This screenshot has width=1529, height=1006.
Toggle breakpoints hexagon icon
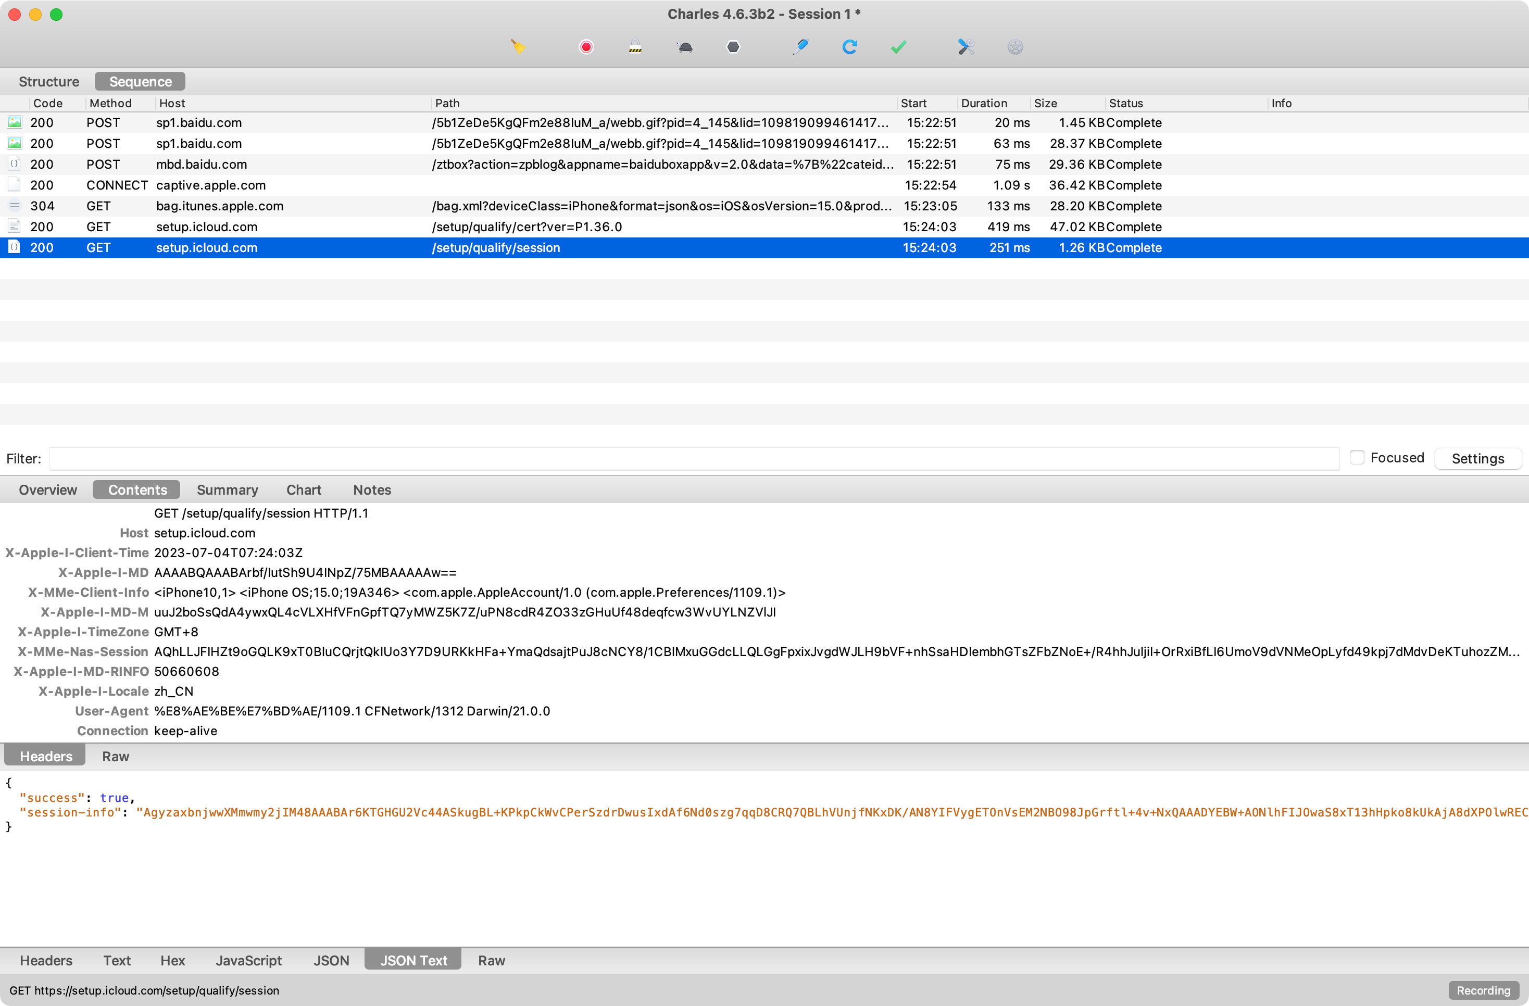coord(733,47)
